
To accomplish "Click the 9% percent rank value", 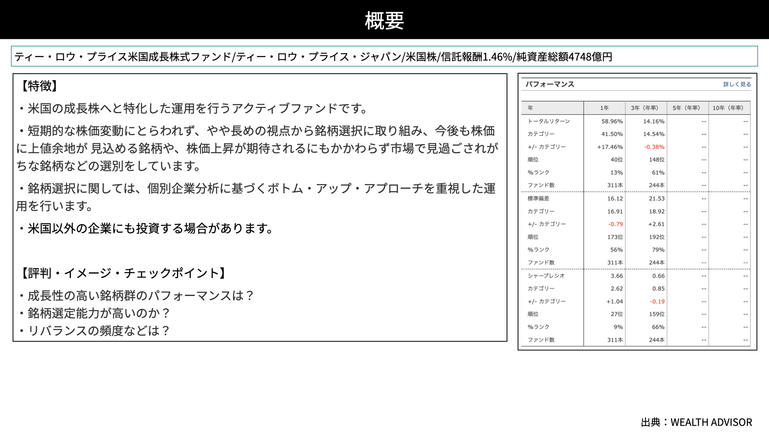I will (618, 327).
